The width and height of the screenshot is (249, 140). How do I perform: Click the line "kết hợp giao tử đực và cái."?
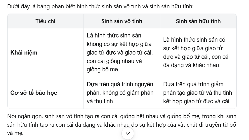[x=197, y=101]
